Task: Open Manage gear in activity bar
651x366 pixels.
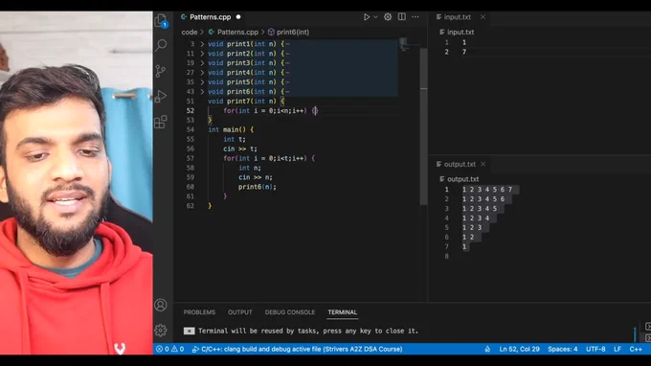Action: pos(161,331)
